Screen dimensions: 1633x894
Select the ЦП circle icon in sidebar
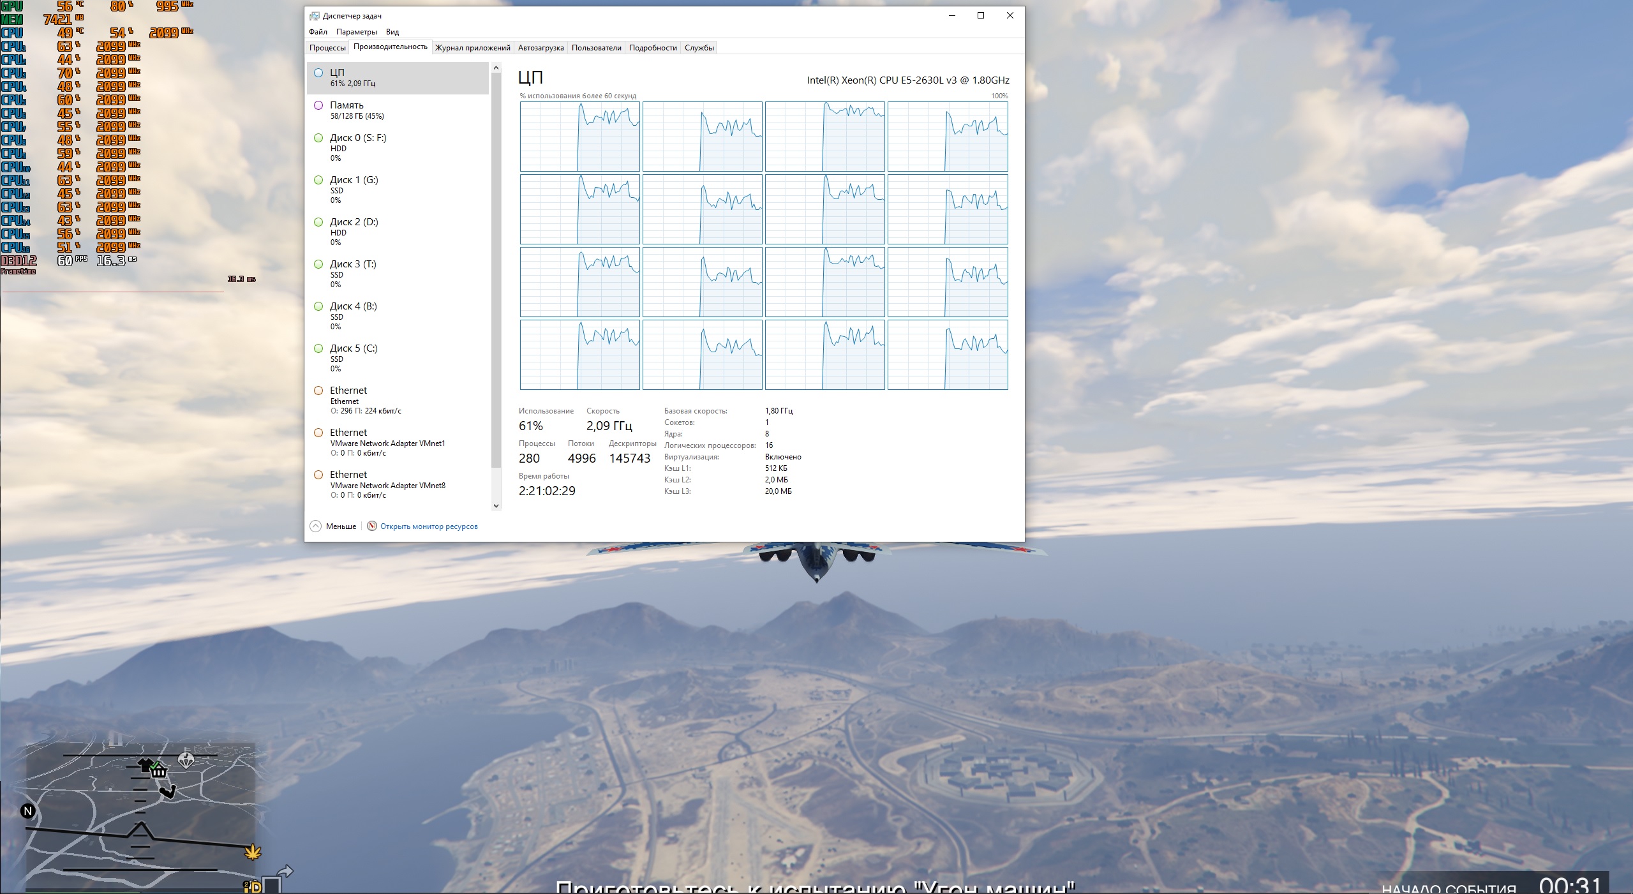pyautogui.click(x=318, y=73)
